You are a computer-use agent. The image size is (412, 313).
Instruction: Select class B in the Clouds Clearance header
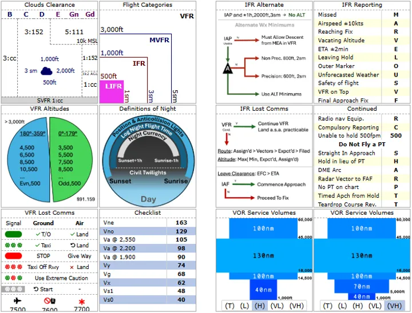tap(10, 14)
